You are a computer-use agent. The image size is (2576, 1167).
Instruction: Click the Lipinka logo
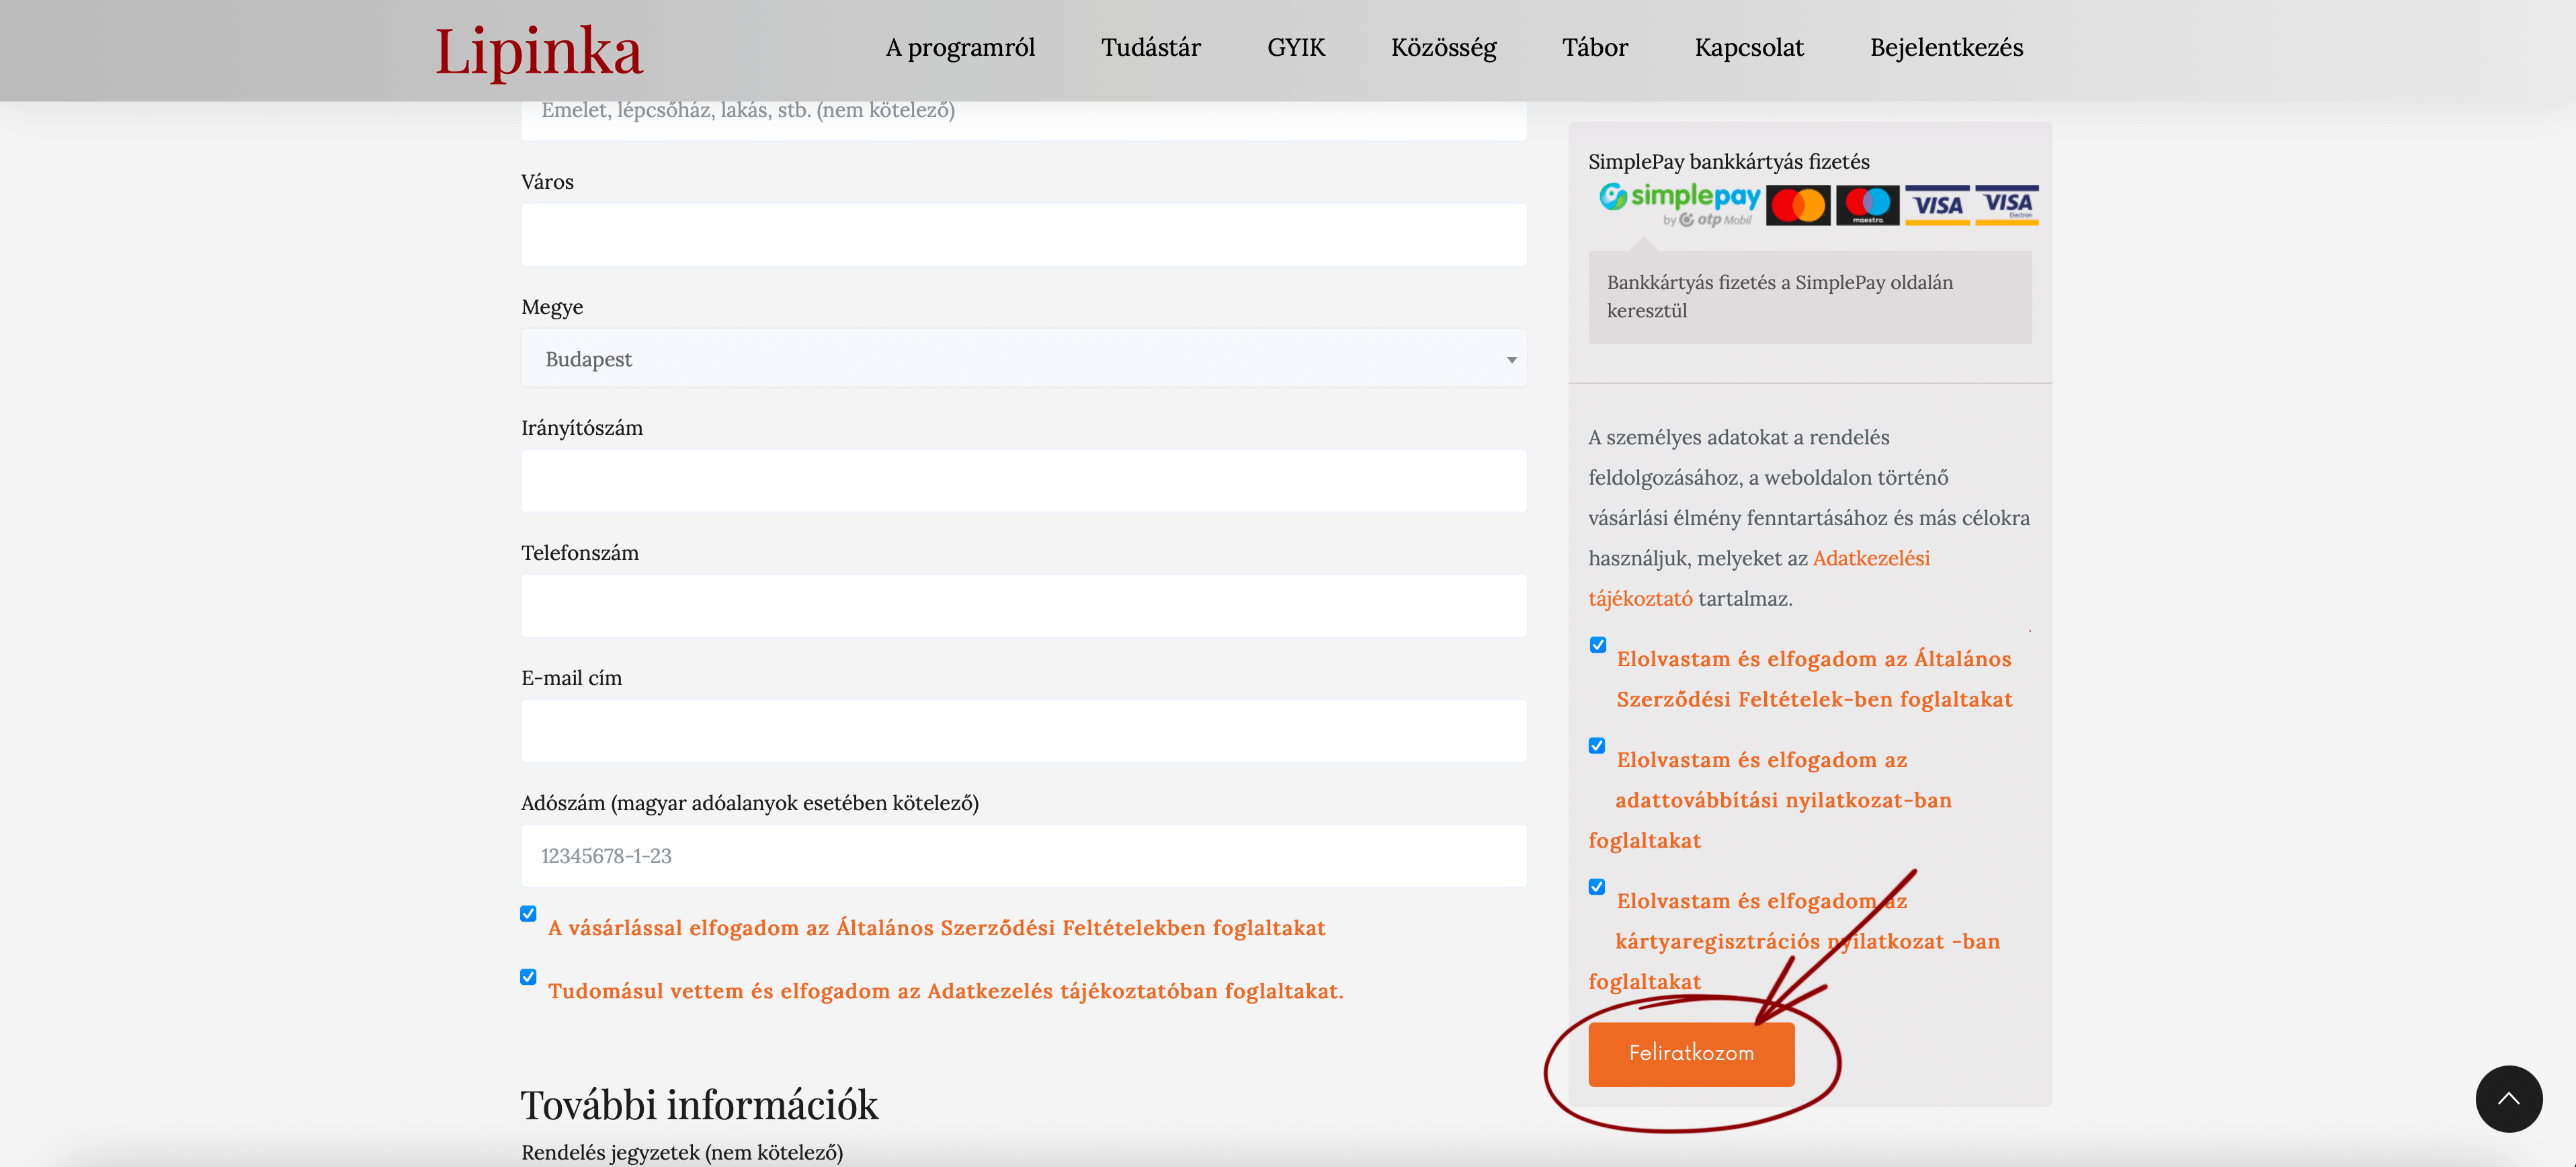click(538, 50)
